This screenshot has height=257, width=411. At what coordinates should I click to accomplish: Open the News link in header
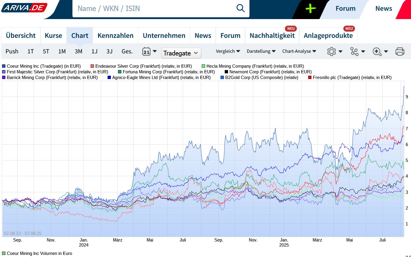coord(384,8)
